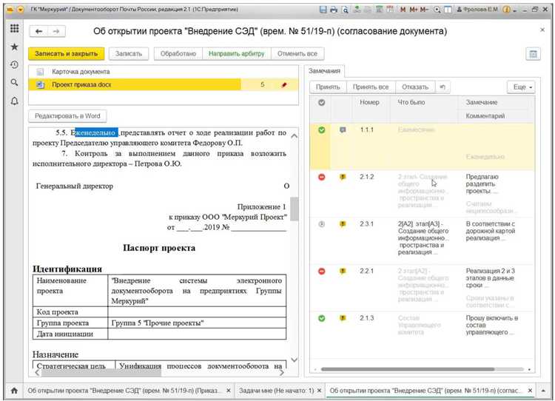Click the red rejected status of remark 2.1.2

point(321,177)
